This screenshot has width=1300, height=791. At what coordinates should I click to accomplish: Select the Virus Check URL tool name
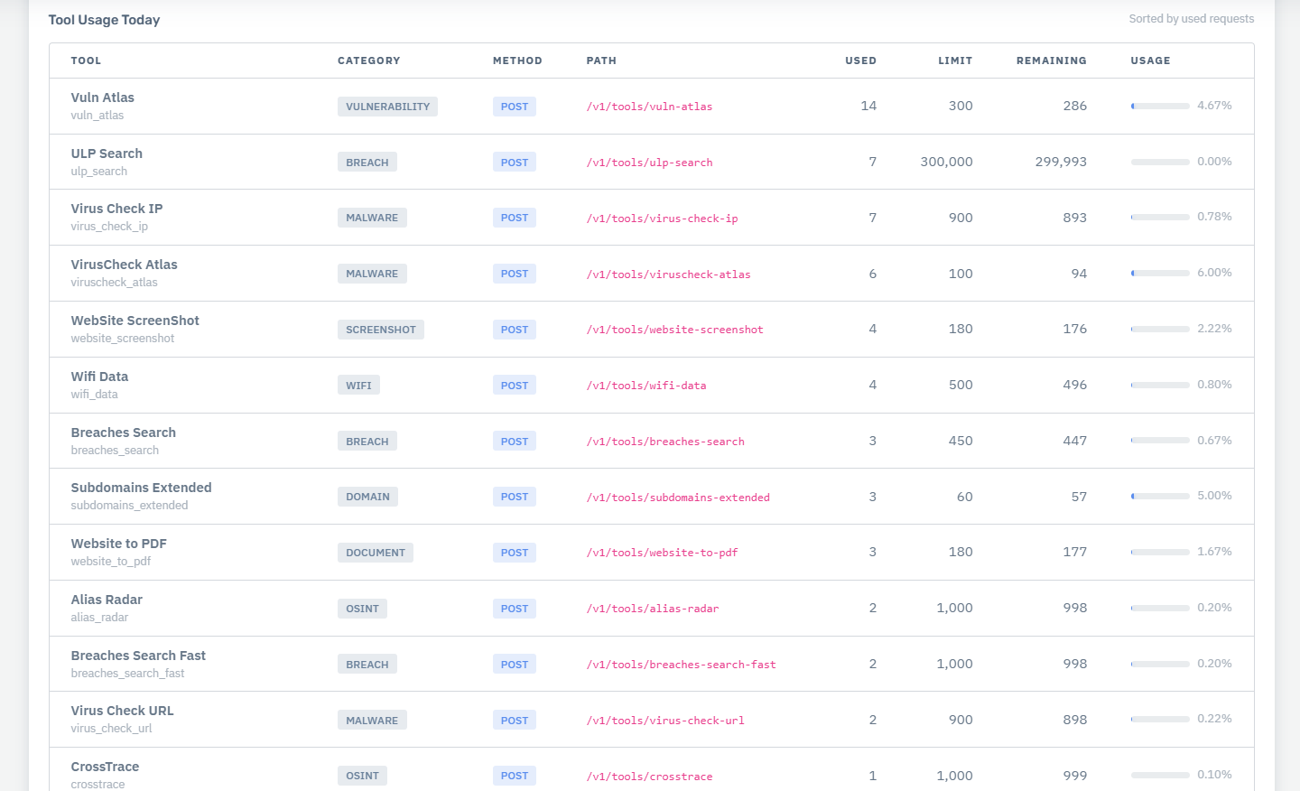coord(122,711)
